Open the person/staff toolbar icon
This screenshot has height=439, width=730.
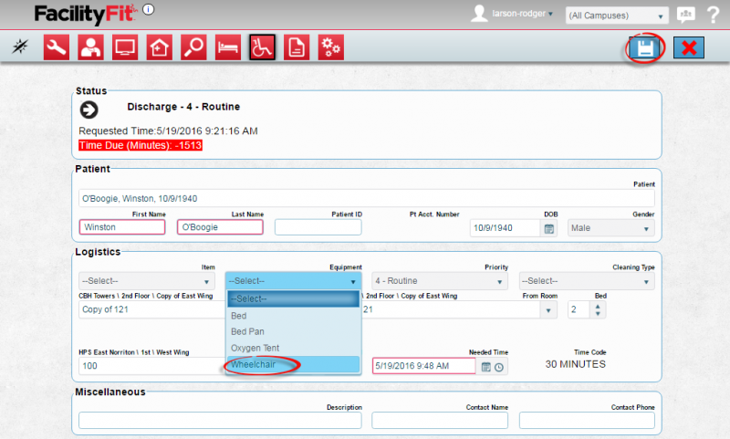point(90,47)
